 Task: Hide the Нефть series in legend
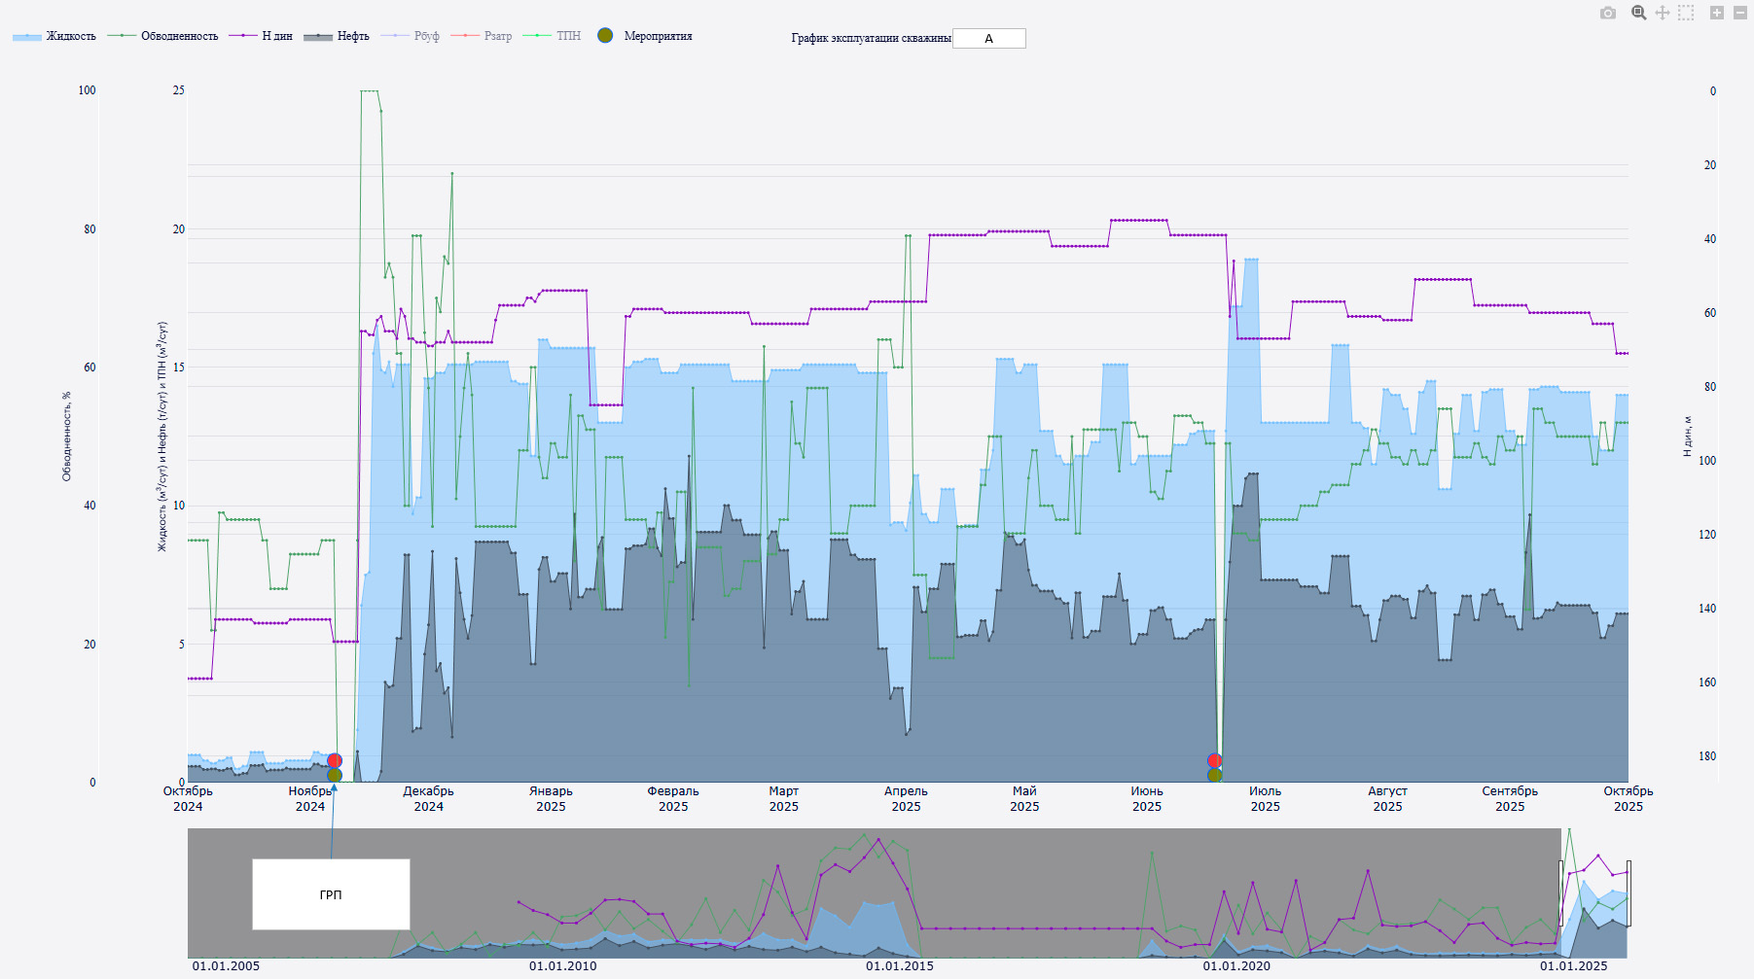[x=337, y=36]
